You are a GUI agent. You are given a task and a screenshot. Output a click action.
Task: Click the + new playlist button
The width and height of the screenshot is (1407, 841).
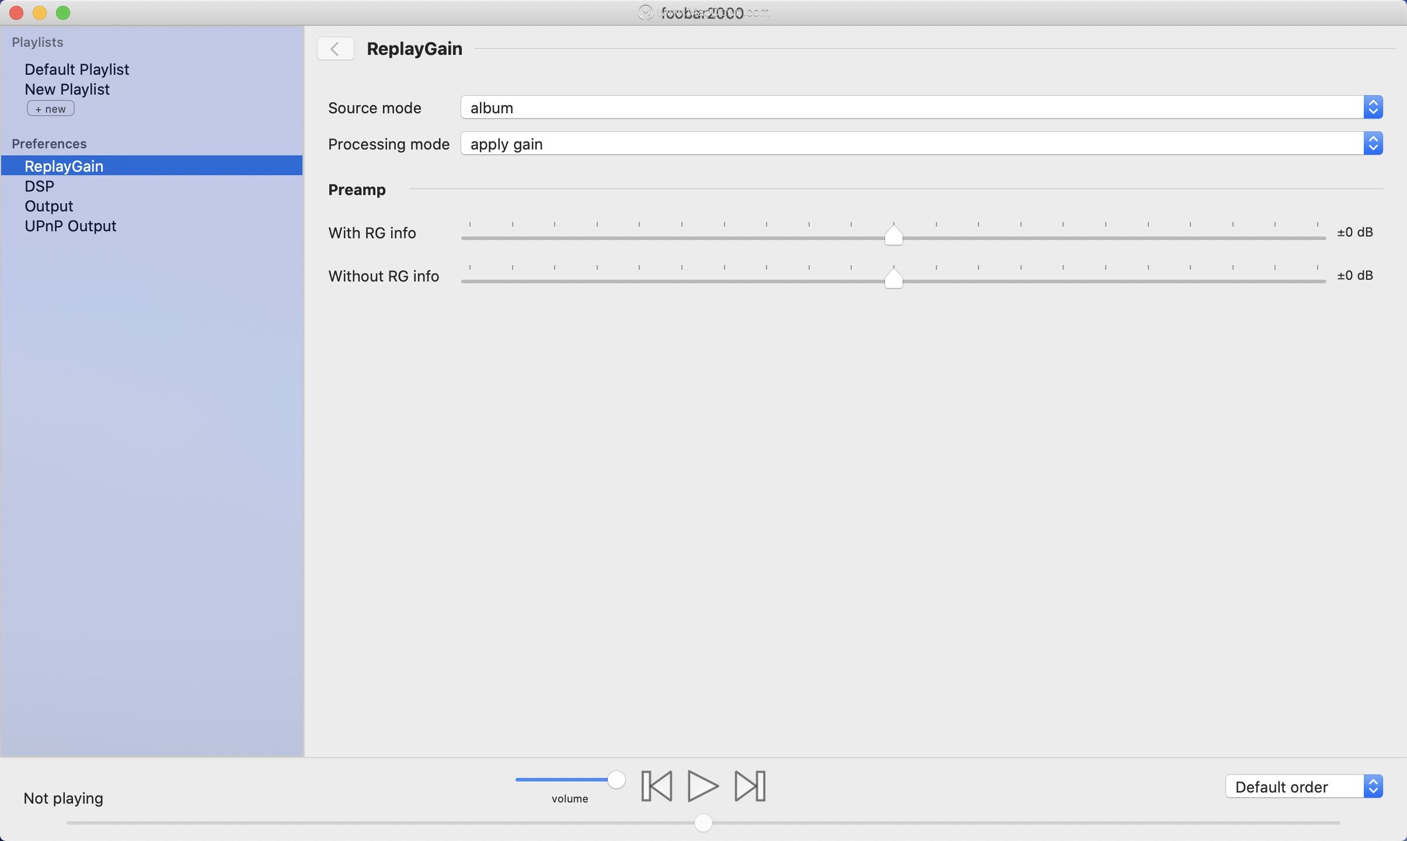coord(50,108)
